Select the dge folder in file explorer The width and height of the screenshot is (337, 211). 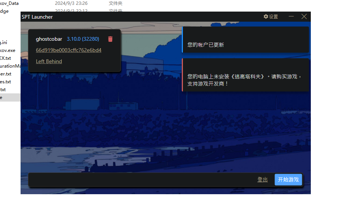pyautogui.click(x=4, y=11)
